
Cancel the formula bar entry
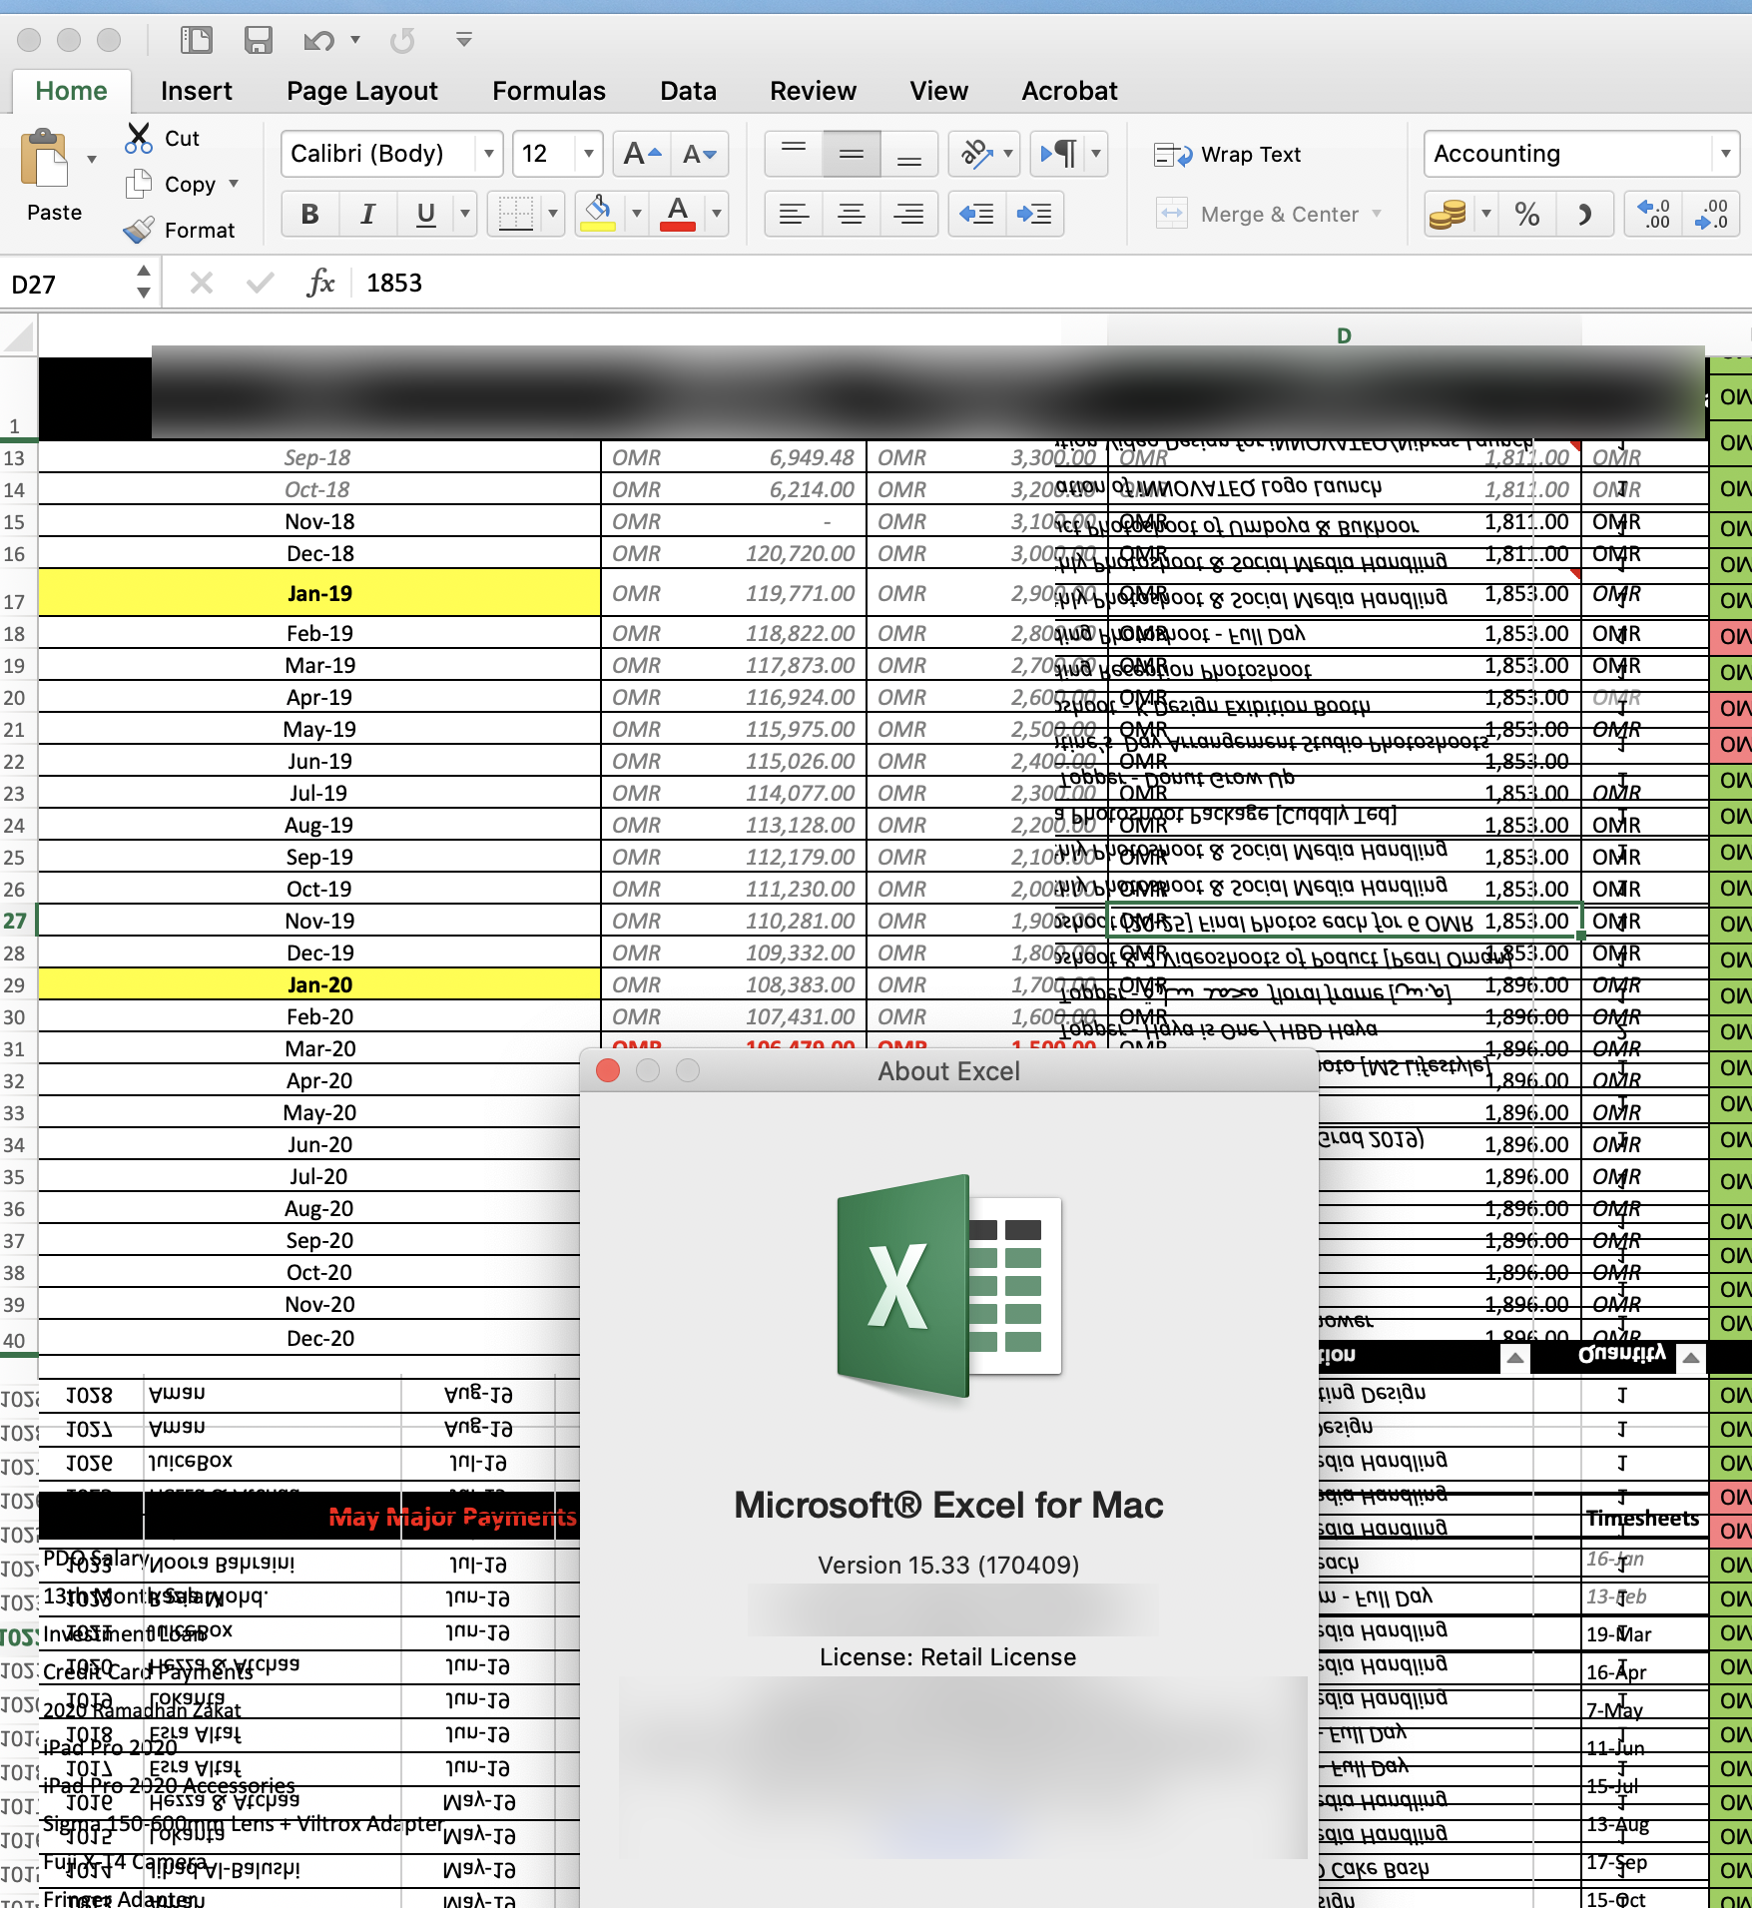click(202, 284)
